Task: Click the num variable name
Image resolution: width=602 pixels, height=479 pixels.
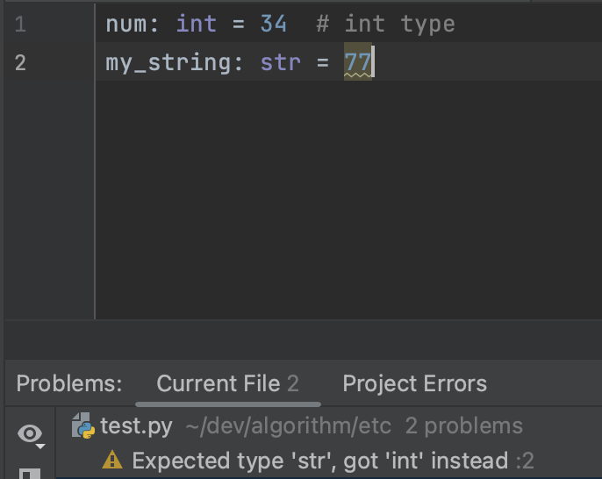Action: (x=126, y=25)
